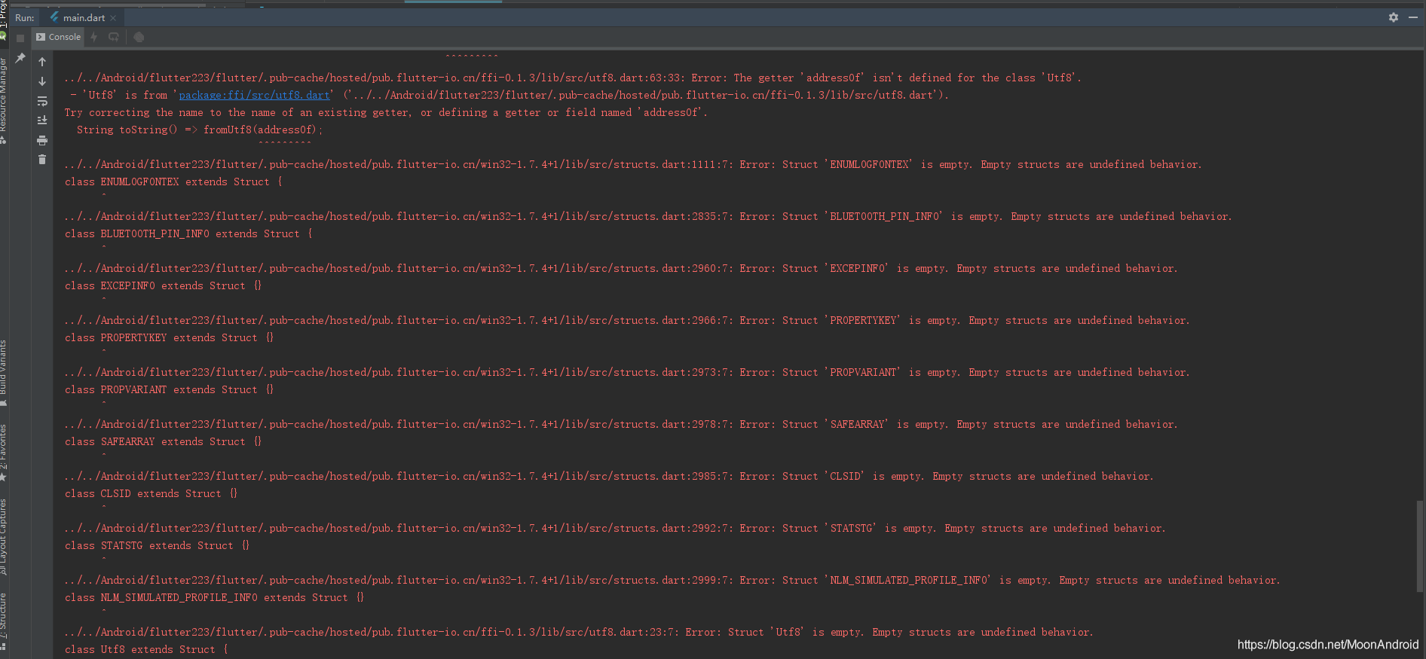The image size is (1426, 659).
Task: Stop the running main.dart process
Action: coord(20,38)
